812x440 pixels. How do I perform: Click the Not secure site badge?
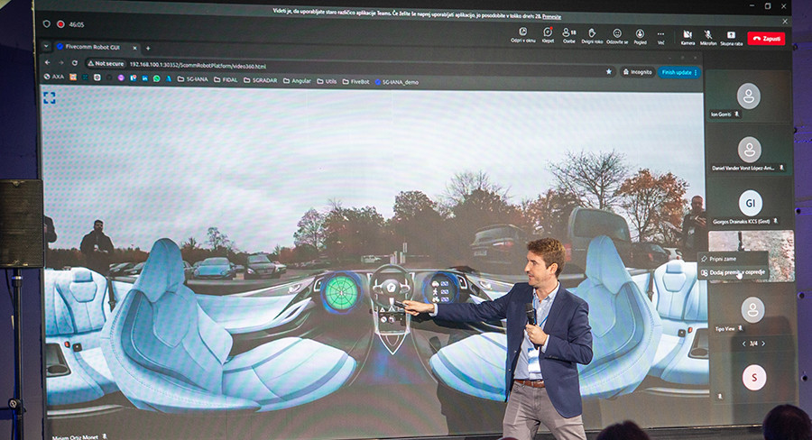[x=106, y=64]
